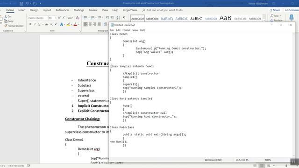Screen dimensions: 299x168
Task: Apply the Title style with large AaB preview
Action: [x=225, y=18]
